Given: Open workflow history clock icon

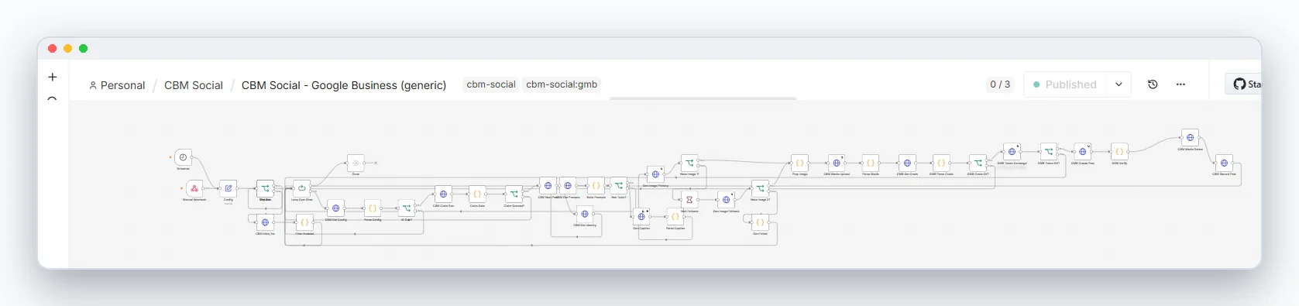Looking at the screenshot, I should [1153, 84].
